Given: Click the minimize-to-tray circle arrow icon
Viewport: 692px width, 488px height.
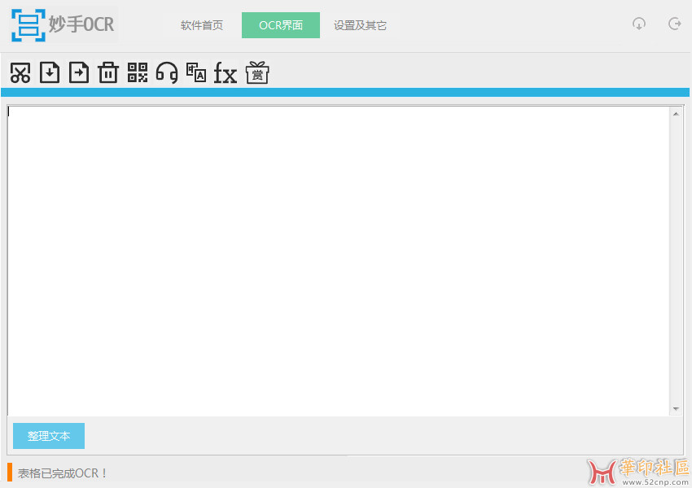Looking at the screenshot, I should [639, 24].
